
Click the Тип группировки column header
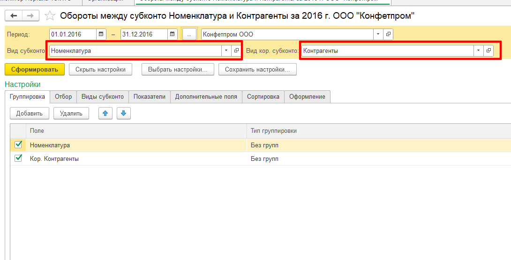[x=379, y=130]
